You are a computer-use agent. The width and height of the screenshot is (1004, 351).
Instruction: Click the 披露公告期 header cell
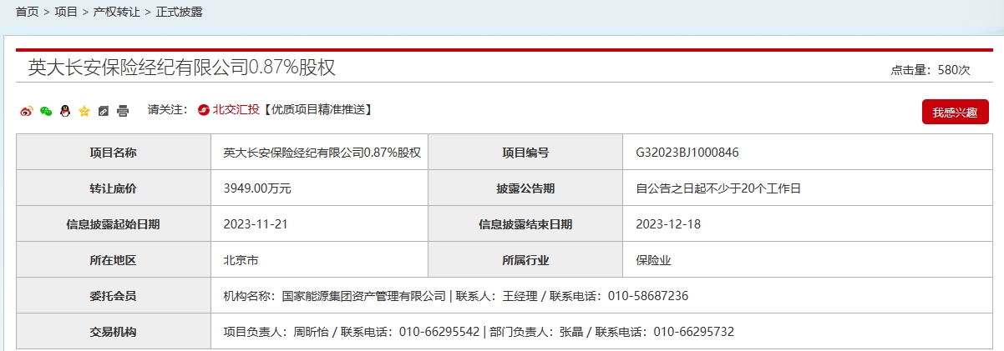pyautogui.click(x=525, y=188)
